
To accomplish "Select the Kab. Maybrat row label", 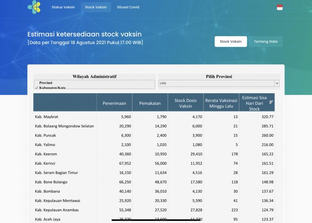I will pyautogui.click(x=46, y=117).
